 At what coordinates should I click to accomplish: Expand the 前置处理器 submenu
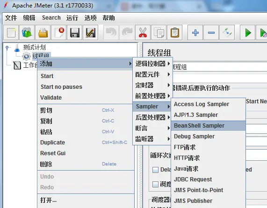coord(152,96)
